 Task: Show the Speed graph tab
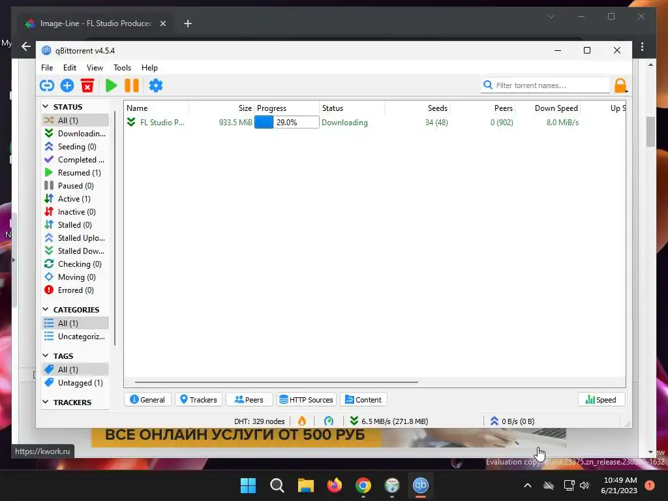pos(601,400)
